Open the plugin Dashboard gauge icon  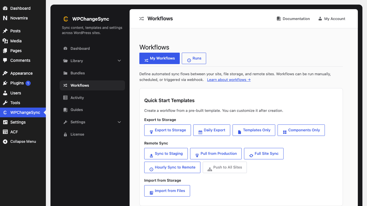(65, 48)
